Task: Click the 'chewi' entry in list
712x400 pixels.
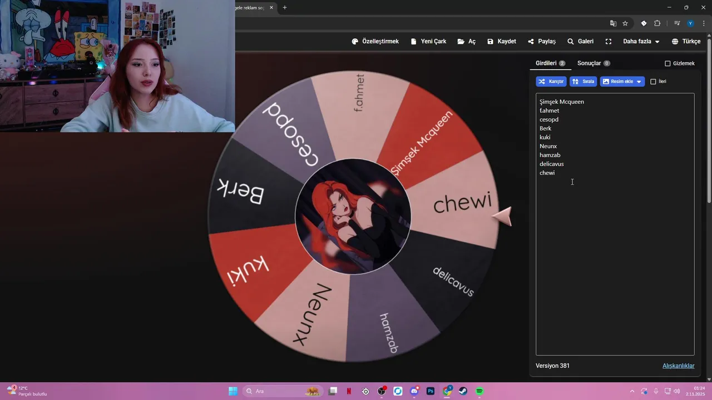Action: coord(547,173)
